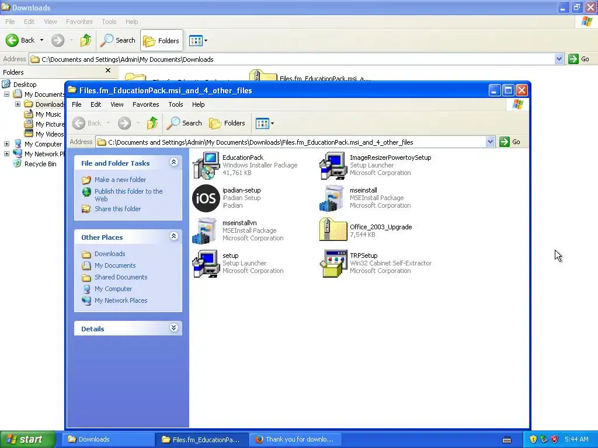Viewport: 598px width, 448px height.
Task: Select the TRPSetup self-extractor icon
Action: pyautogui.click(x=333, y=264)
